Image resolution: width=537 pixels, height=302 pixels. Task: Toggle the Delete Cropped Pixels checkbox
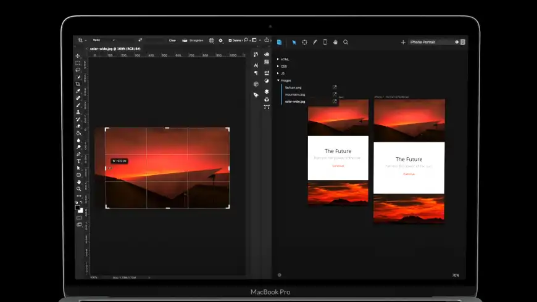pyautogui.click(x=230, y=41)
